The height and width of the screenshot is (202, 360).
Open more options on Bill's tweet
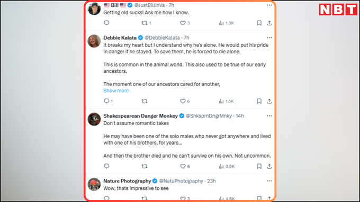(x=269, y=5)
